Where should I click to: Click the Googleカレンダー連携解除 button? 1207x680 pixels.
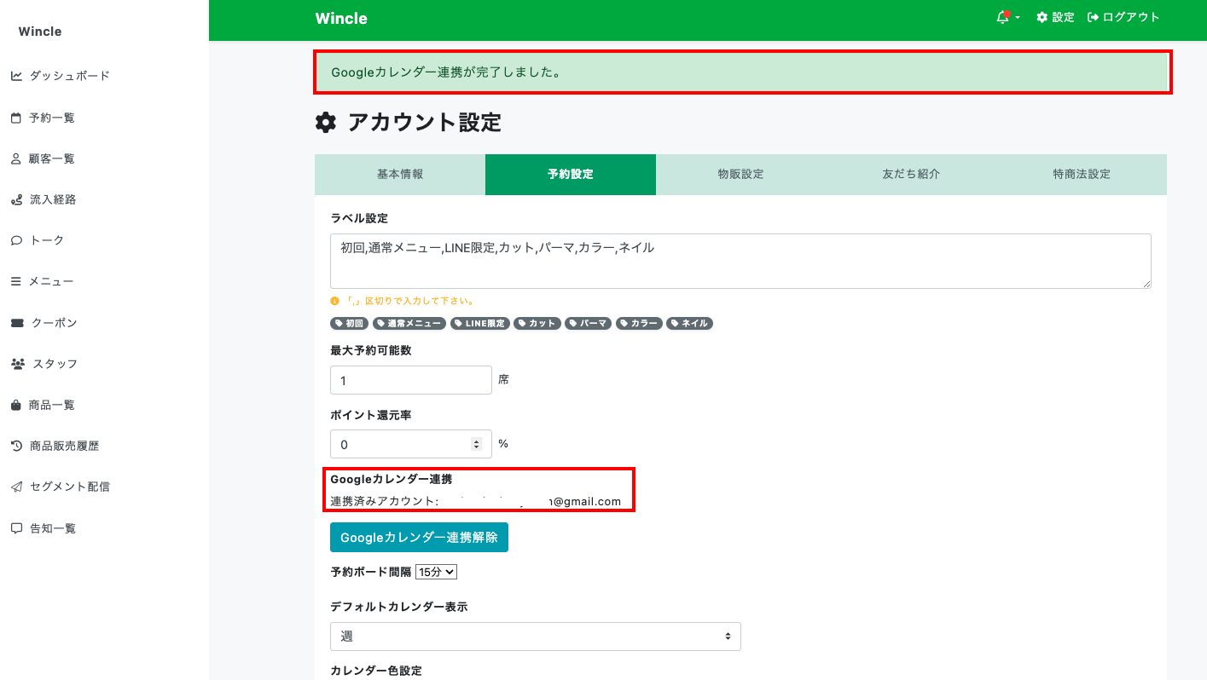[x=419, y=538]
